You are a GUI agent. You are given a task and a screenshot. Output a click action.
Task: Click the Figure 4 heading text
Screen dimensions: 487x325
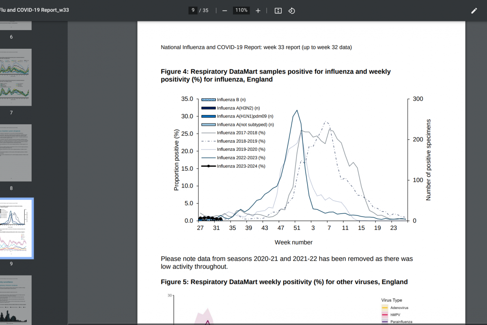pos(276,76)
